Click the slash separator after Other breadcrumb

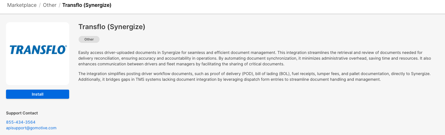[x=59, y=5]
